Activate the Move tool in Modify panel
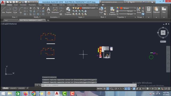 [x=31, y=8]
